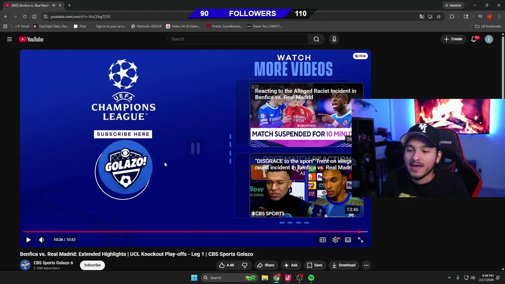Launch Gemini from the title bar

pos(453,5)
